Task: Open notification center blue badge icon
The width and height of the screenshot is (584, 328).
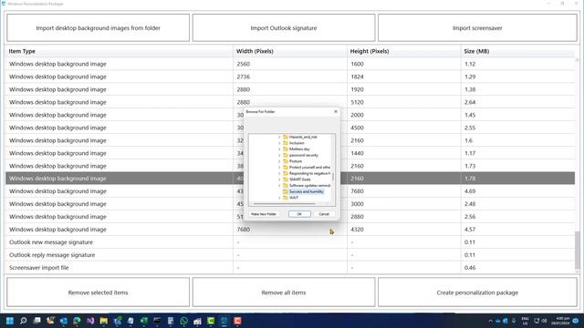Action: pos(576,321)
